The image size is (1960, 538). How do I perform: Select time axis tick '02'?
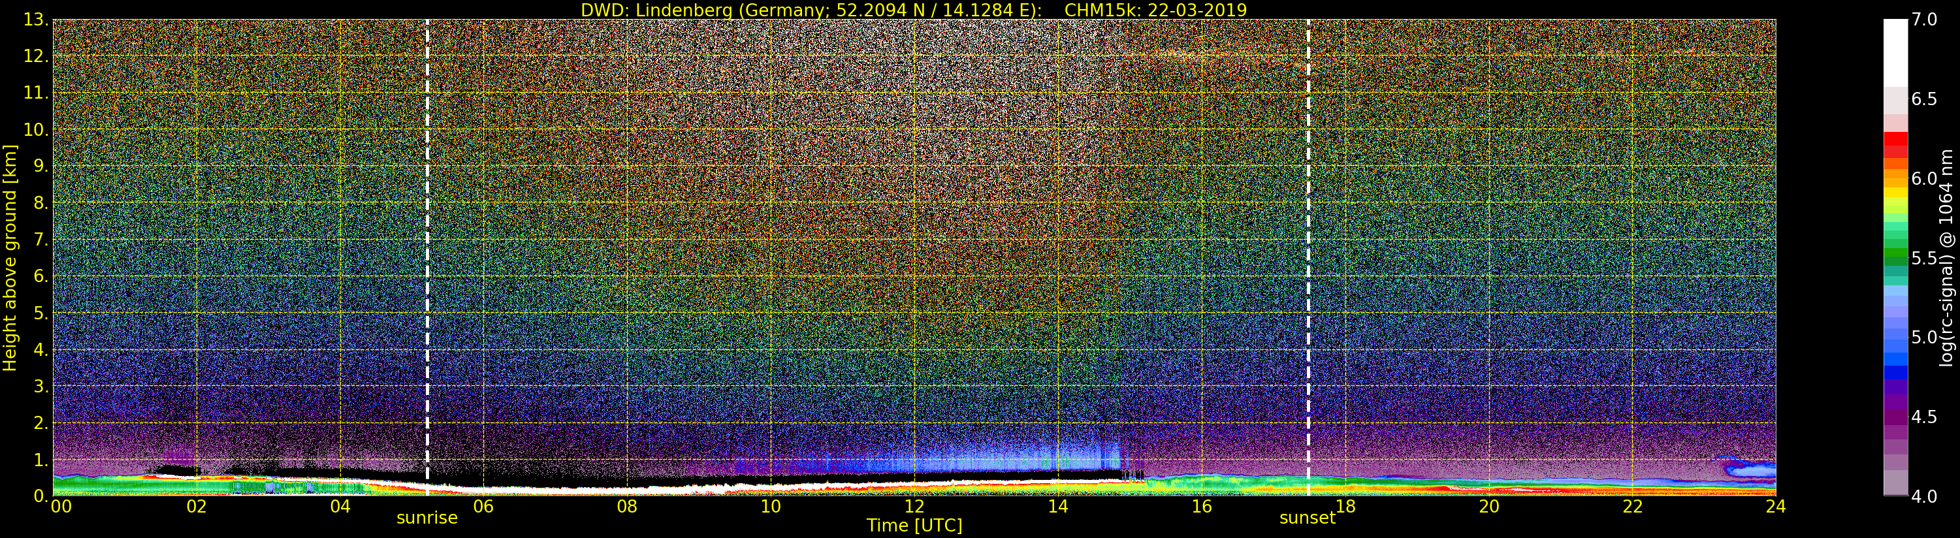(197, 507)
